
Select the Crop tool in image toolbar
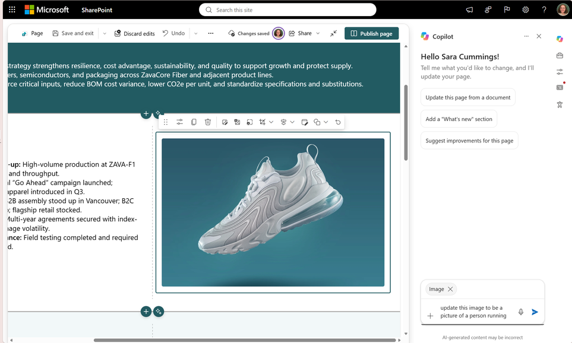[263, 122]
